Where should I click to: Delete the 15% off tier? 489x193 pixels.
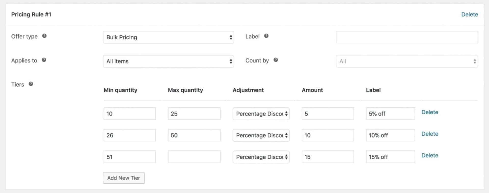430,155
